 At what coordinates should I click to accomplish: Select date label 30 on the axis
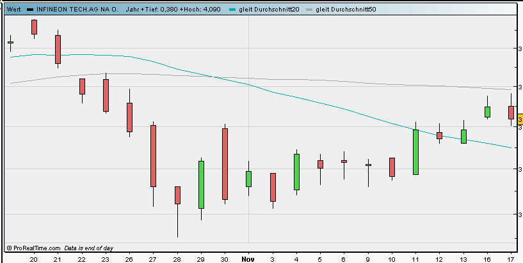click(225, 259)
